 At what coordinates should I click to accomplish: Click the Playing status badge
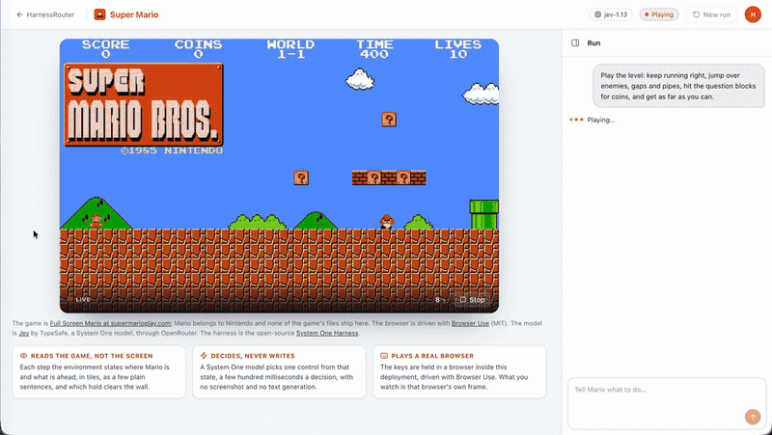coord(659,14)
